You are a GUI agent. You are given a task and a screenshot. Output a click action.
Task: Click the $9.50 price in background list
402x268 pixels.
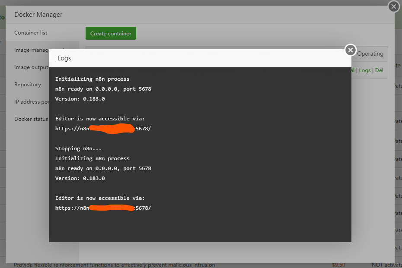coord(338,265)
